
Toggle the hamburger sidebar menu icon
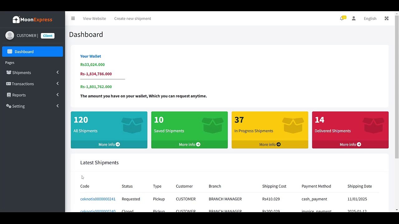[x=73, y=18]
